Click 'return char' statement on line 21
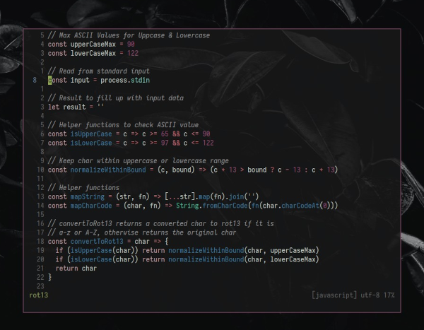Screen dimensions: 424x330 click(76, 269)
